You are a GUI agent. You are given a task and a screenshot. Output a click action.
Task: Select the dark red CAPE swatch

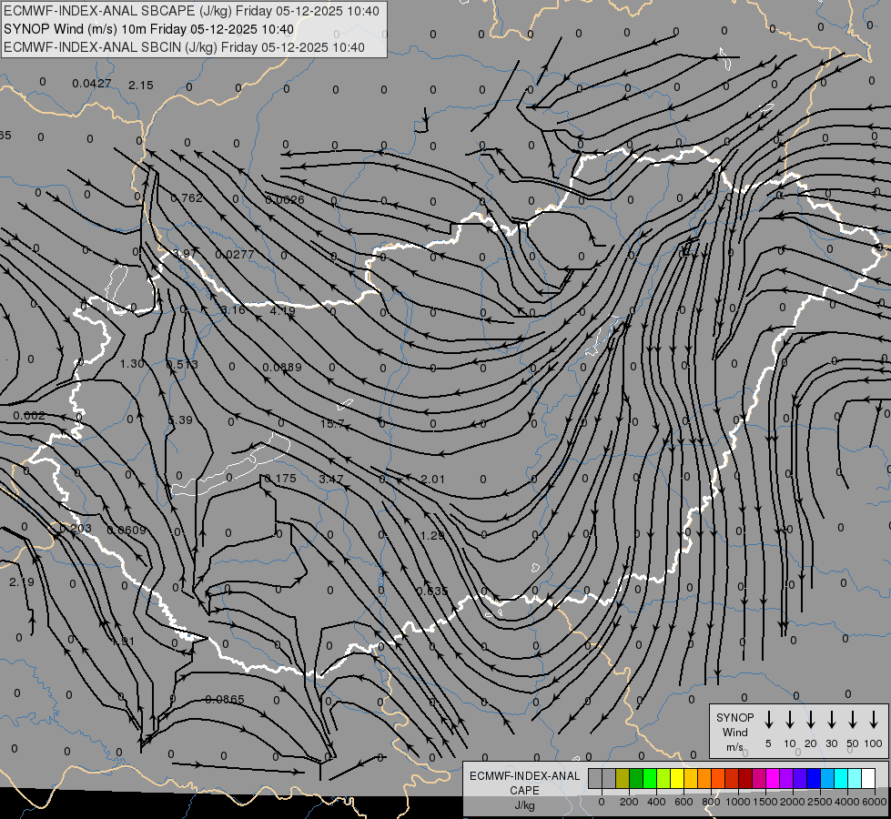click(x=745, y=779)
